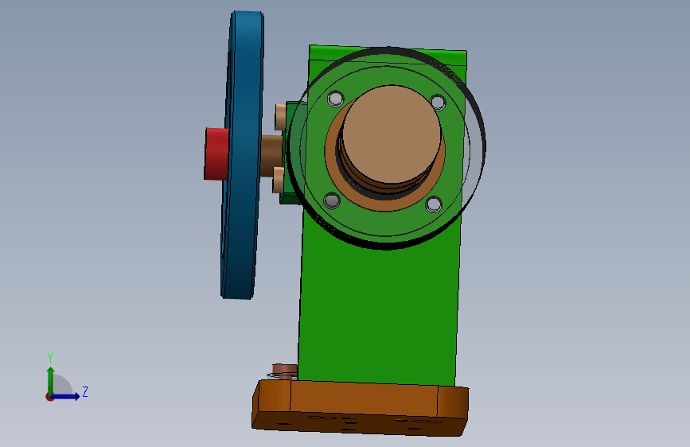Image resolution: width=690 pixels, height=447 pixels.
Task: Click the green Y axis of triad
Action: pyautogui.click(x=51, y=380)
